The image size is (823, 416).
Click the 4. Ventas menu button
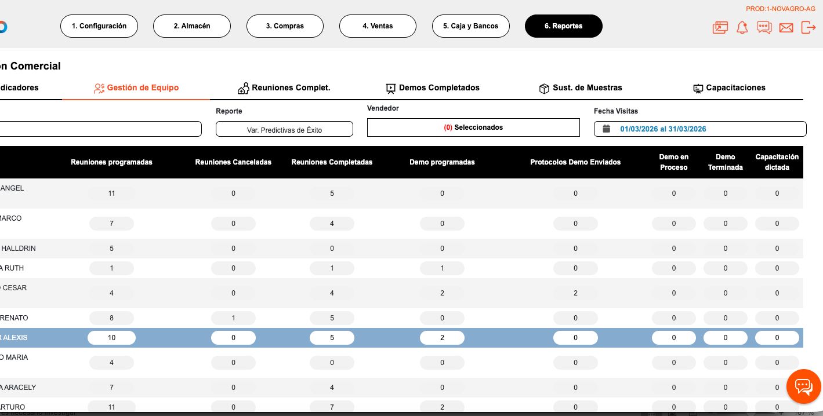click(378, 25)
